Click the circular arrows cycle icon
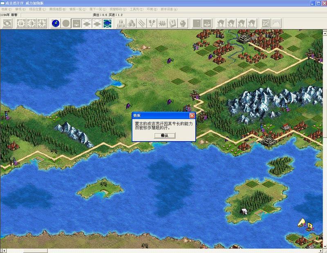Image resolution: width=327 pixels, height=253 pixels. 7,23
